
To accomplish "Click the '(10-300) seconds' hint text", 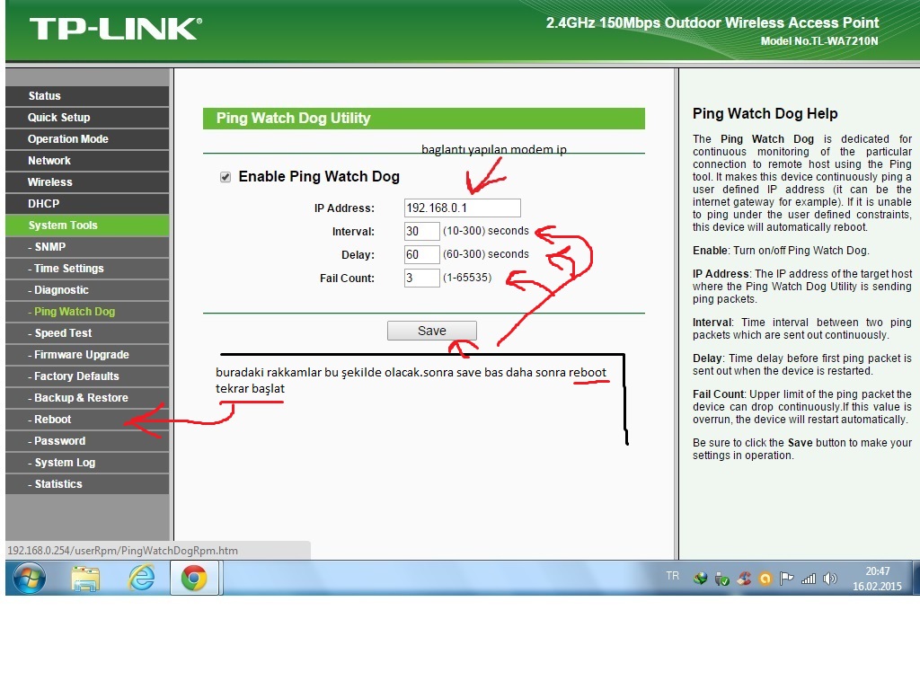I will point(486,231).
